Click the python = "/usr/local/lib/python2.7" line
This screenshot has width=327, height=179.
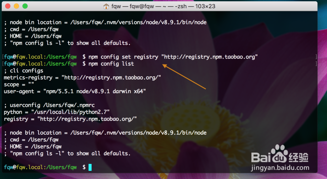pyautogui.click(x=57, y=112)
